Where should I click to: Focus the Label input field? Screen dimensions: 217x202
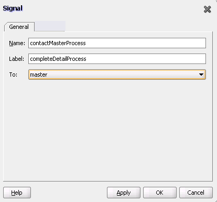point(117,59)
